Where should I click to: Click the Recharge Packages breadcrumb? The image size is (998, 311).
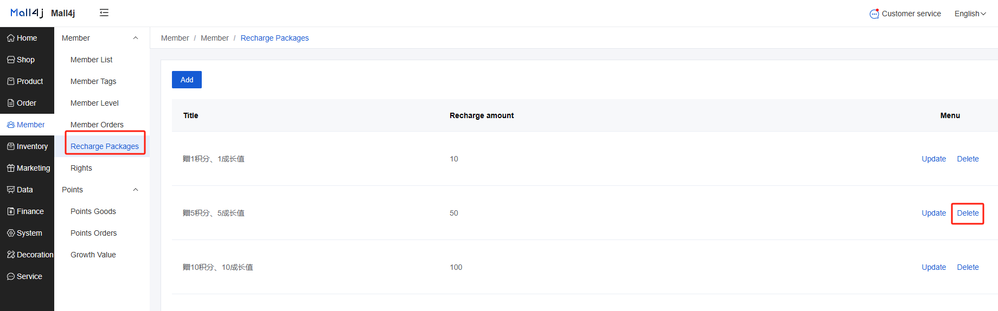click(x=274, y=38)
